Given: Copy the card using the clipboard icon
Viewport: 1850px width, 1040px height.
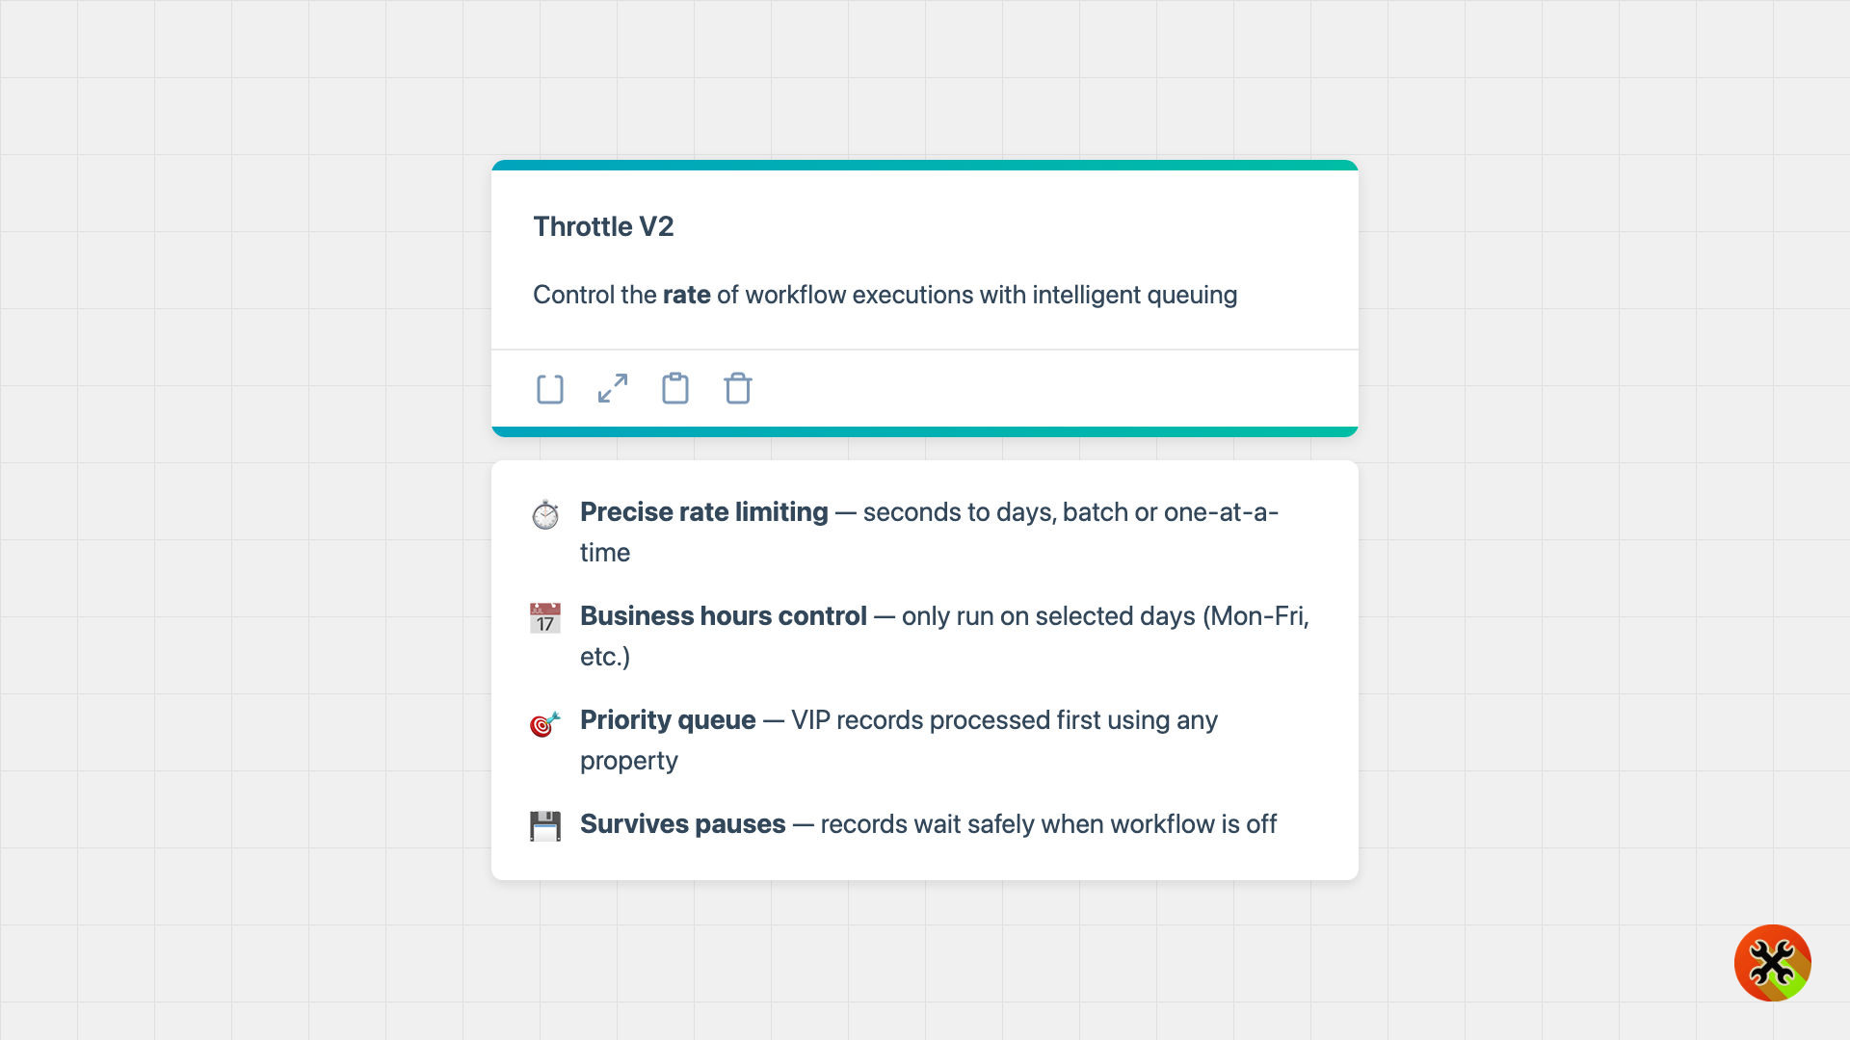Looking at the screenshot, I should point(675,388).
